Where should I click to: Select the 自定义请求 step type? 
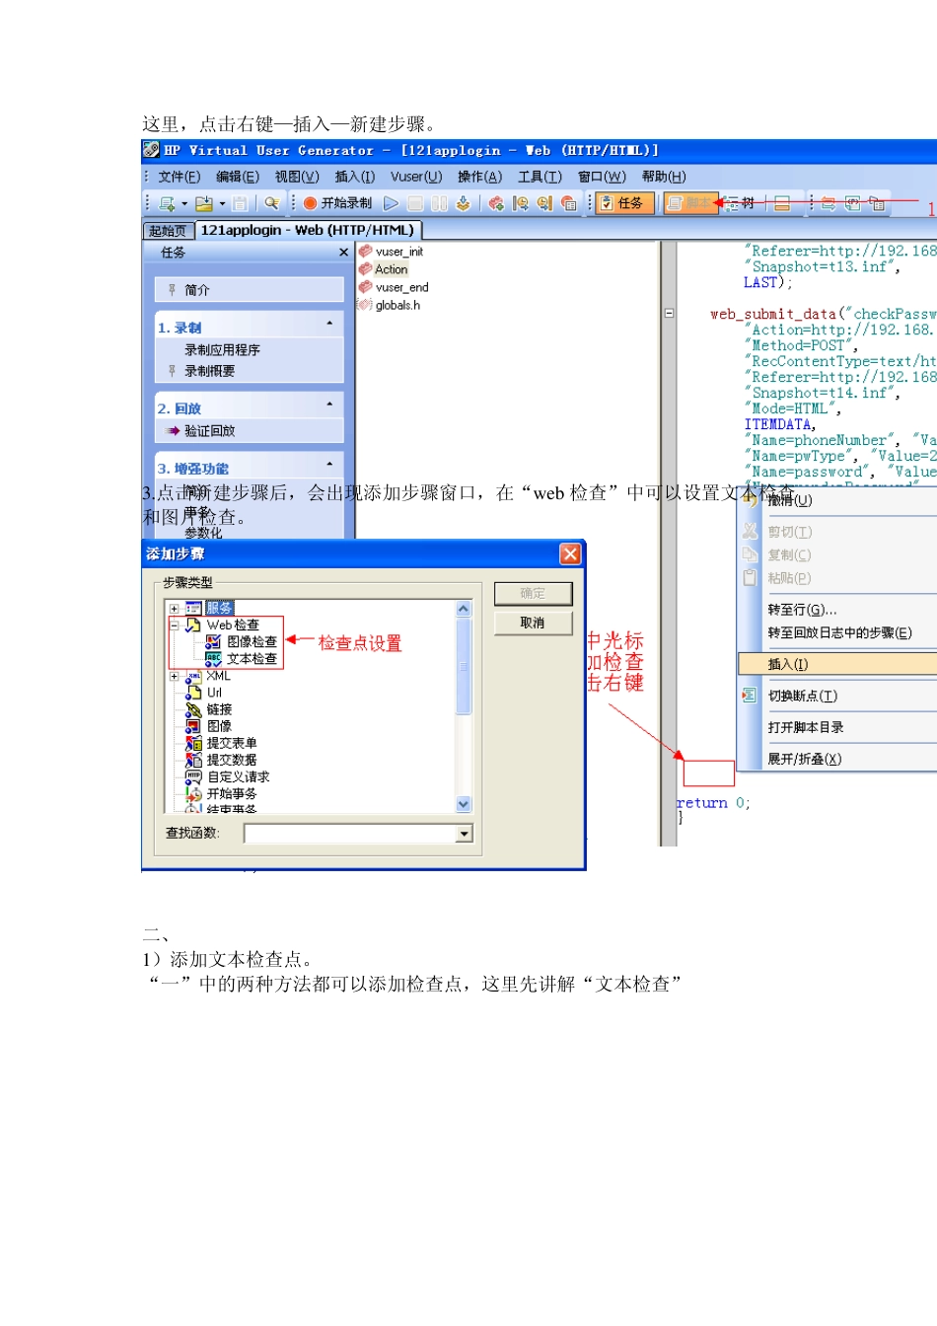point(238,776)
